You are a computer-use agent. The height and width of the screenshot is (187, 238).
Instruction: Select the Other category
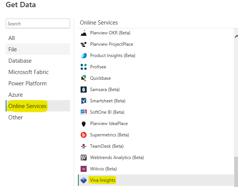click(x=38, y=117)
